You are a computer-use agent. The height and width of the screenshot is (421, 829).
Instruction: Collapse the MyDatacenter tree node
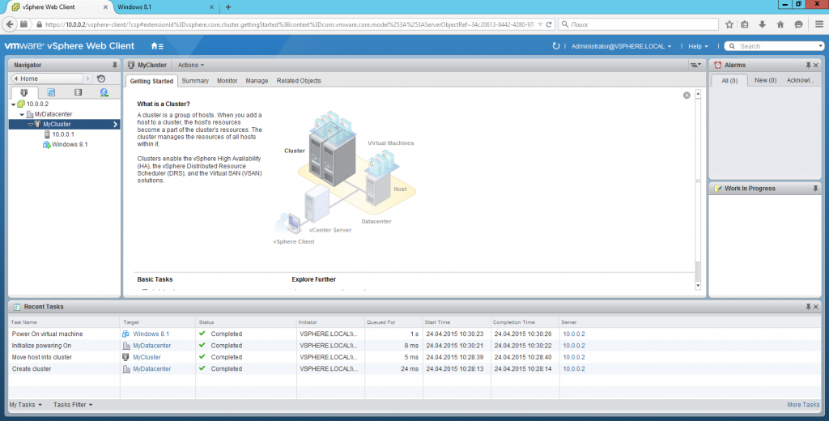pyautogui.click(x=22, y=115)
